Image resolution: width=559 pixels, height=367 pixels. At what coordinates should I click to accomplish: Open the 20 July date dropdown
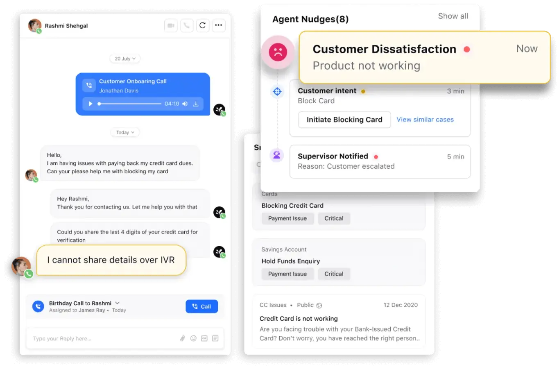(124, 59)
